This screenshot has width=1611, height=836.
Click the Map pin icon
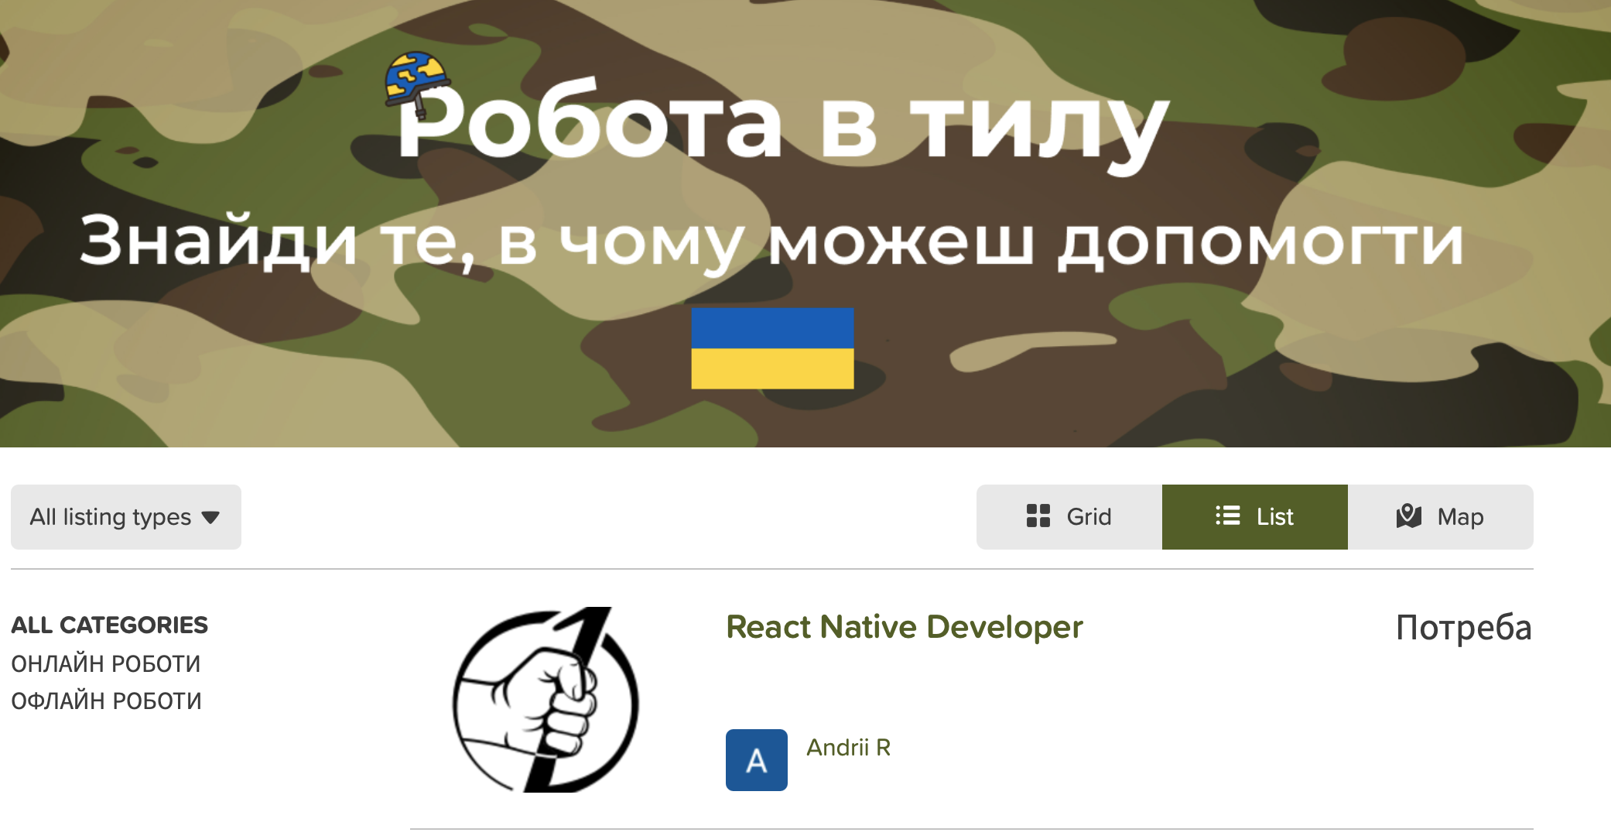1408,516
